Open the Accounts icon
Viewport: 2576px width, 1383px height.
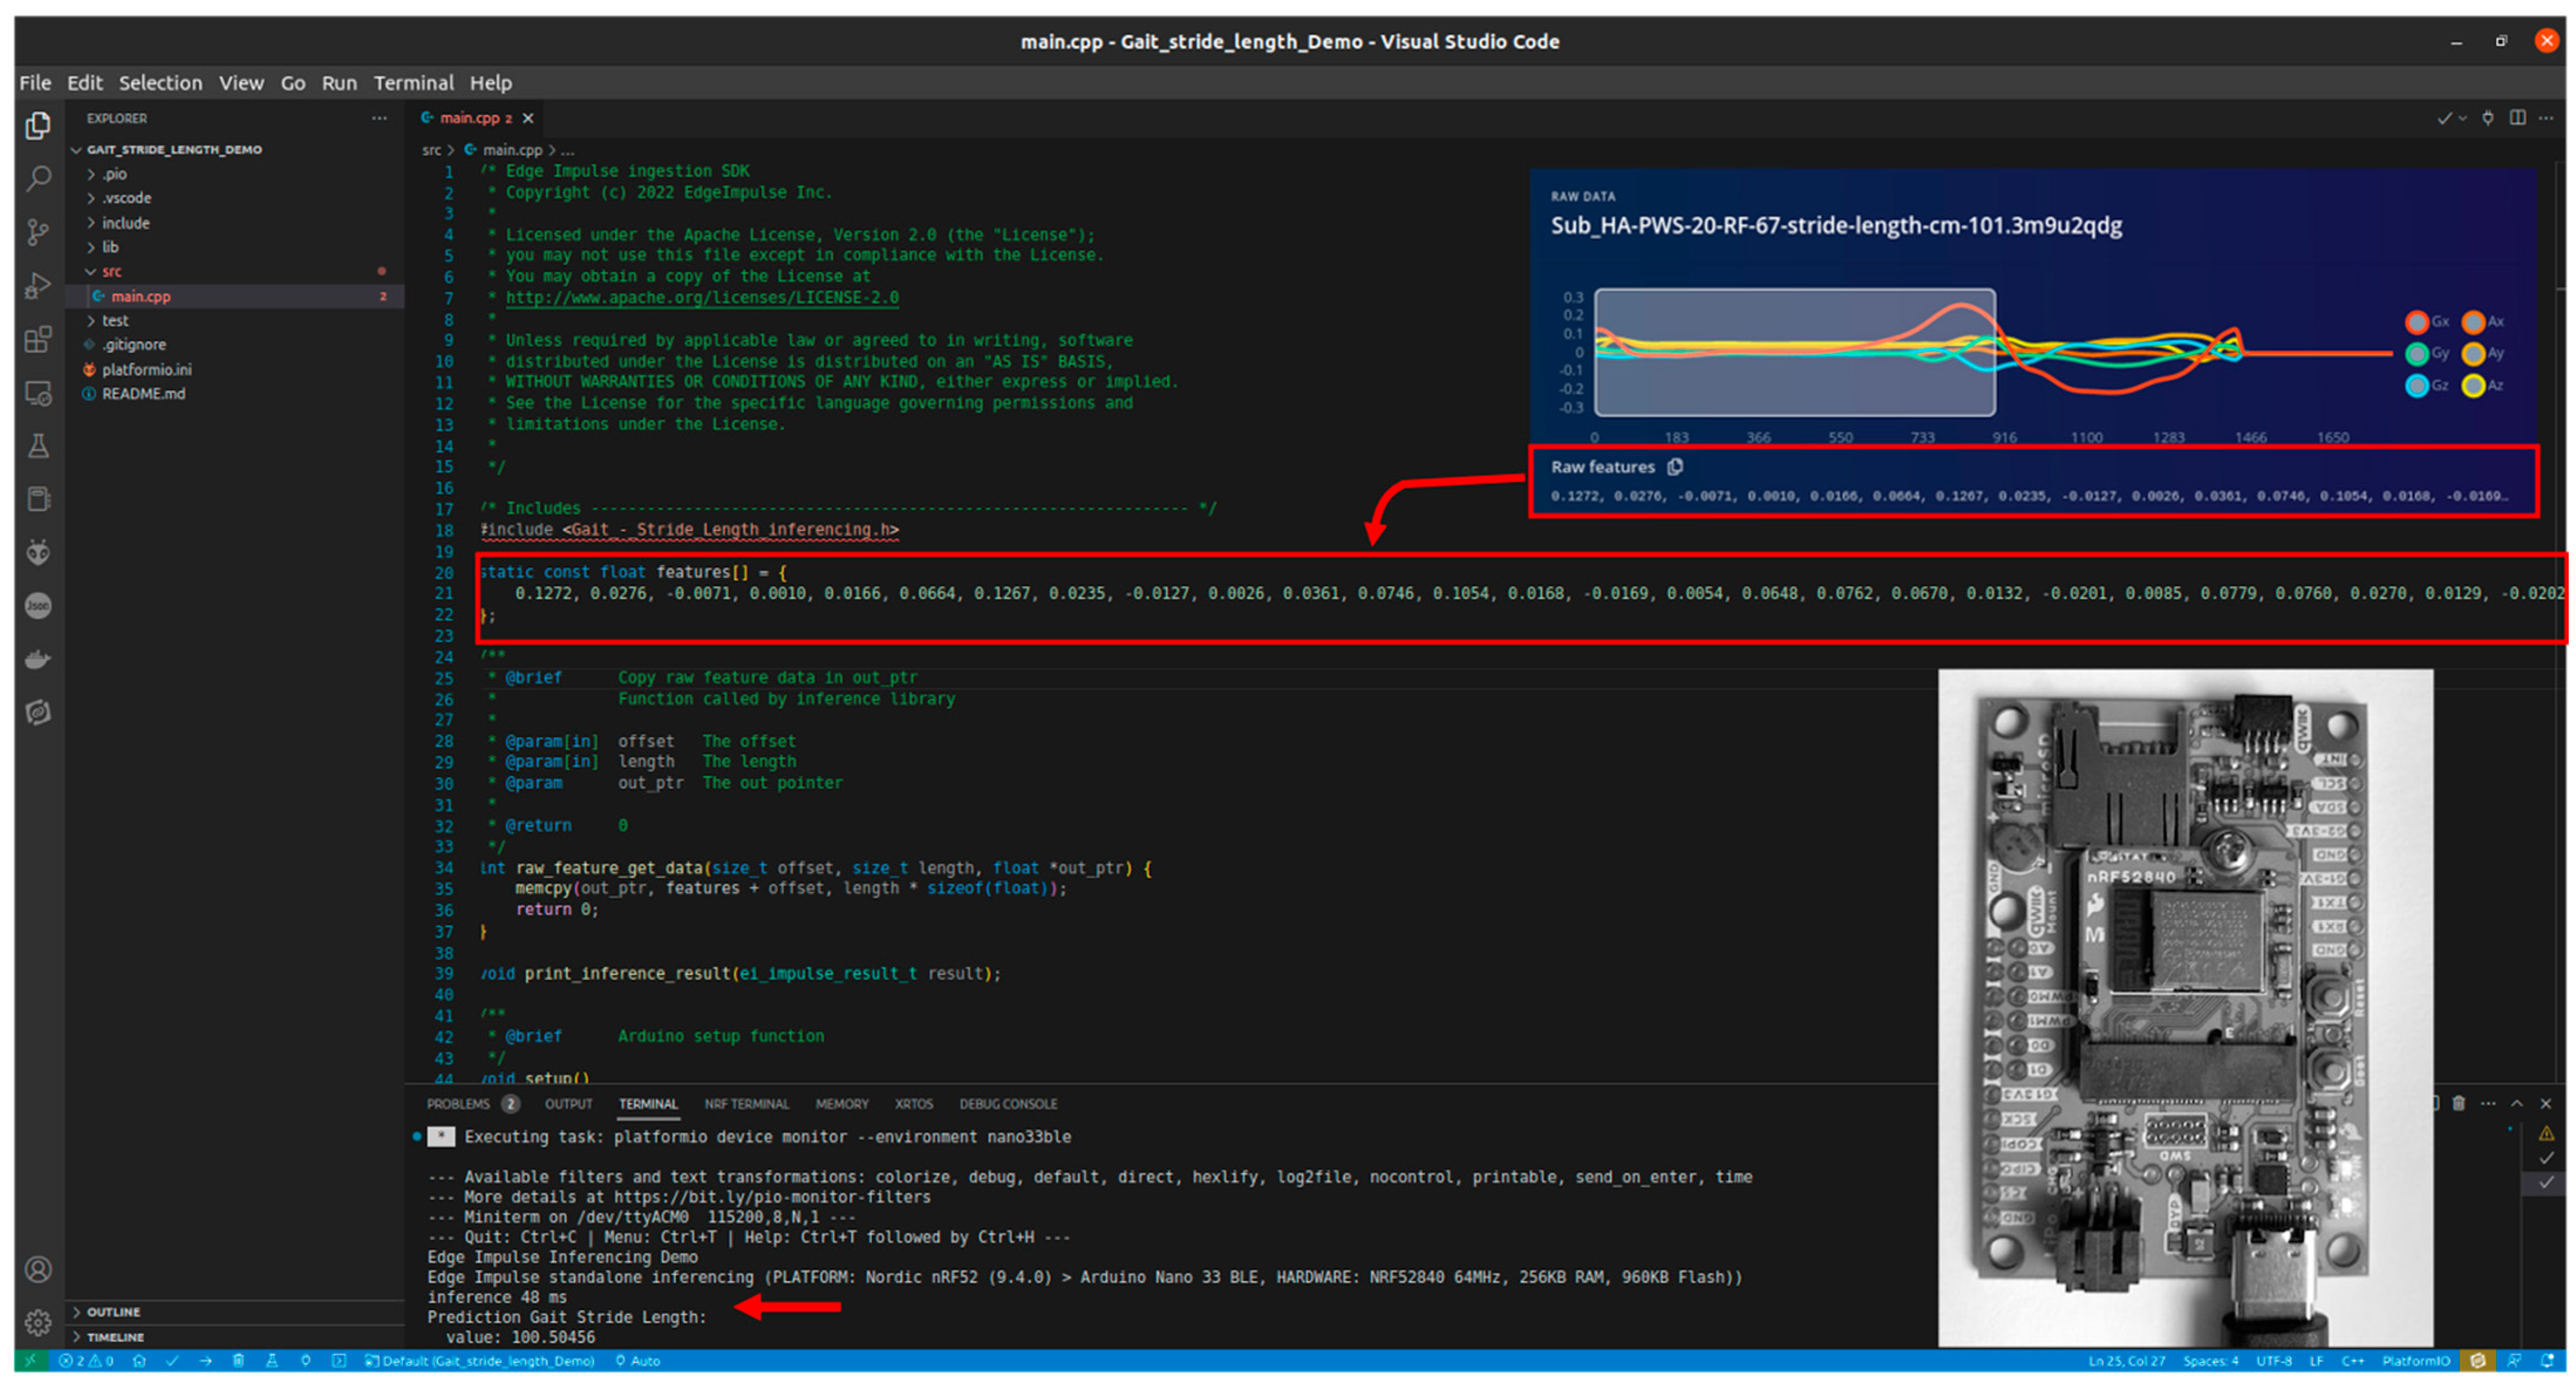click(38, 1269)
